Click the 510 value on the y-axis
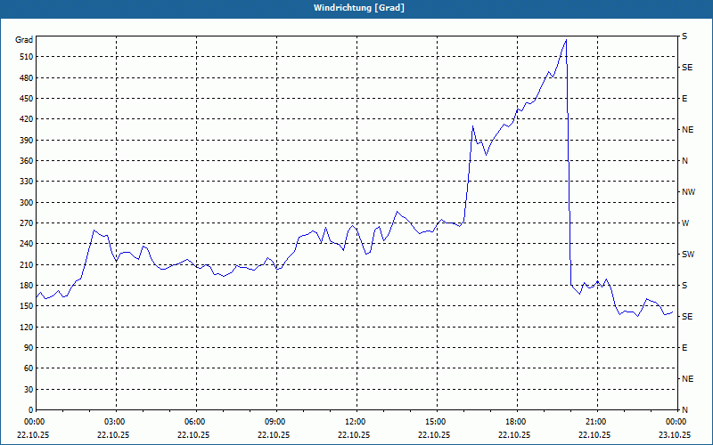713x445 pixels. click(x=26, y=57)
